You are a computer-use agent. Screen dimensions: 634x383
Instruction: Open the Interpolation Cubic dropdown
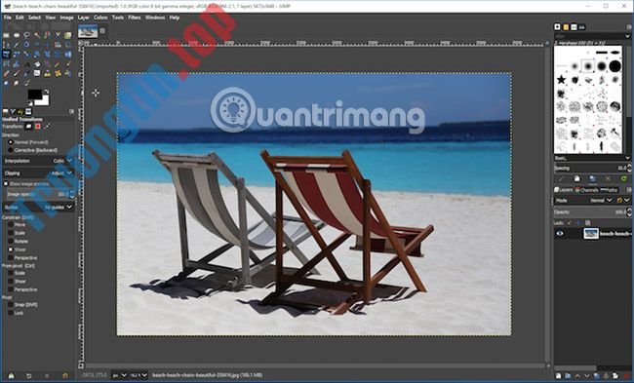[x=38, y=161]
